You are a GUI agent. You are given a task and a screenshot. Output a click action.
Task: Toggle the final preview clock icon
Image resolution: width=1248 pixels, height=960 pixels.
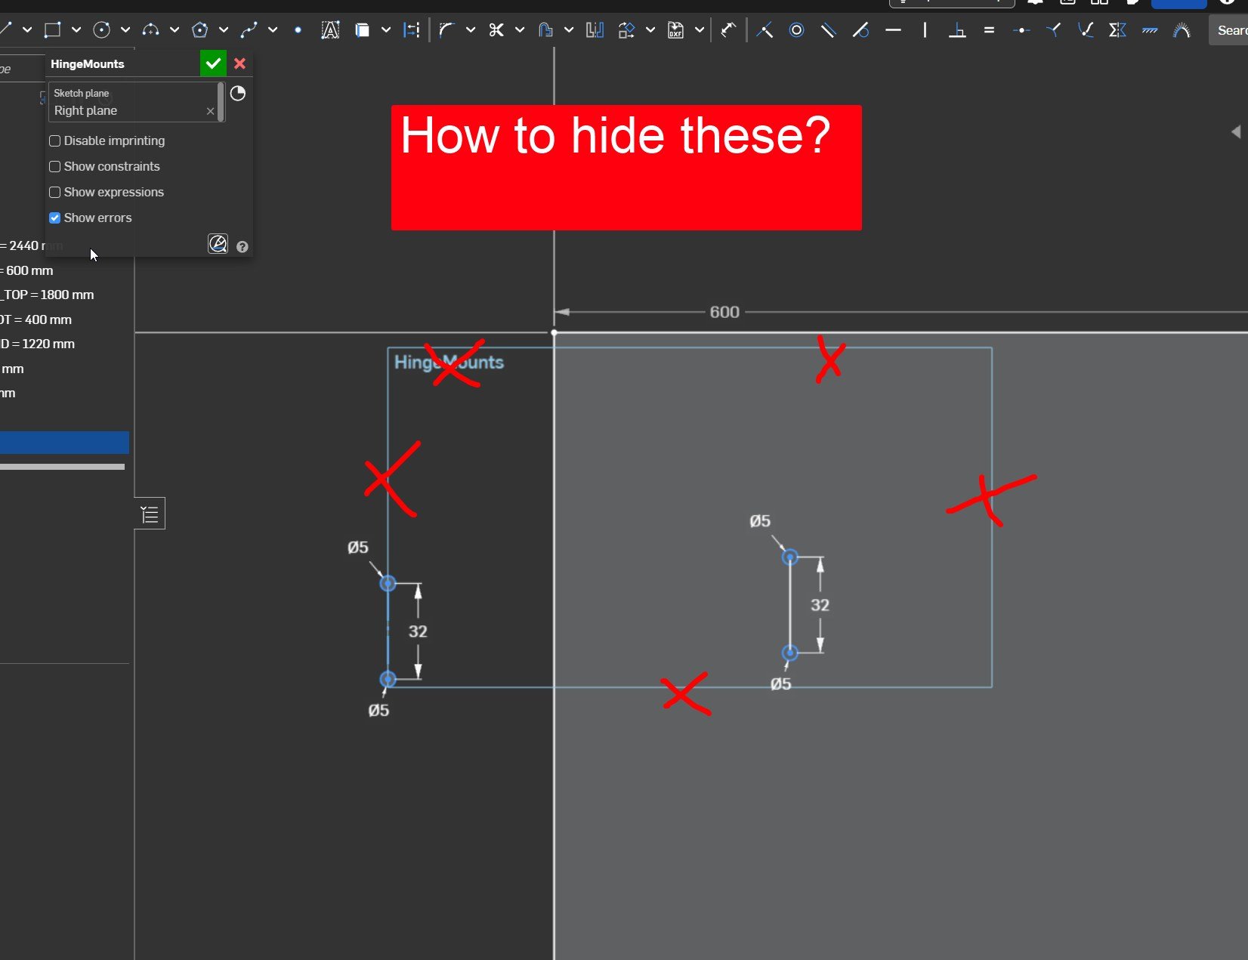click(x=237, y=93)
